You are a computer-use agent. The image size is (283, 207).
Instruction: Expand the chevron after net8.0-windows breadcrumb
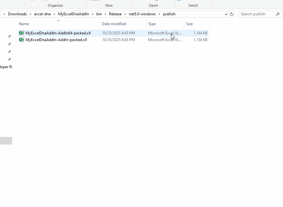159,14
